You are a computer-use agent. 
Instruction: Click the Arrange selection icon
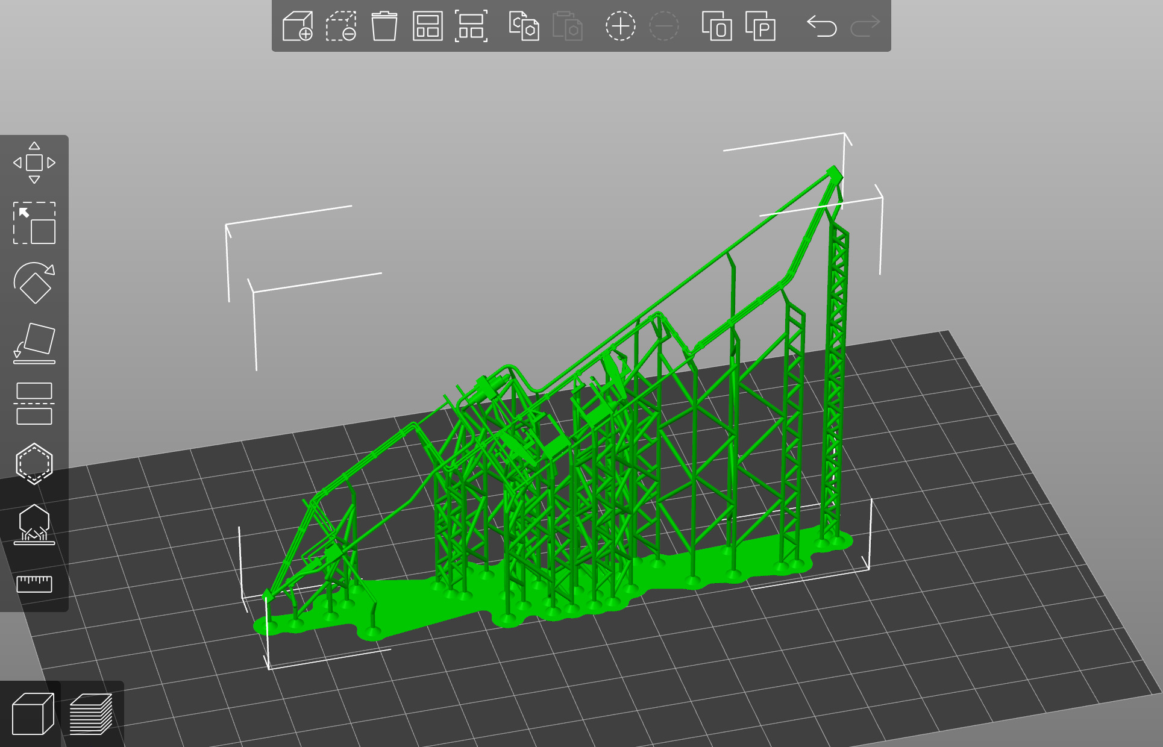[x=471, y=27]
